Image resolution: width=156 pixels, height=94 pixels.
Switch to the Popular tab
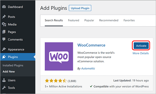[89, 20]
